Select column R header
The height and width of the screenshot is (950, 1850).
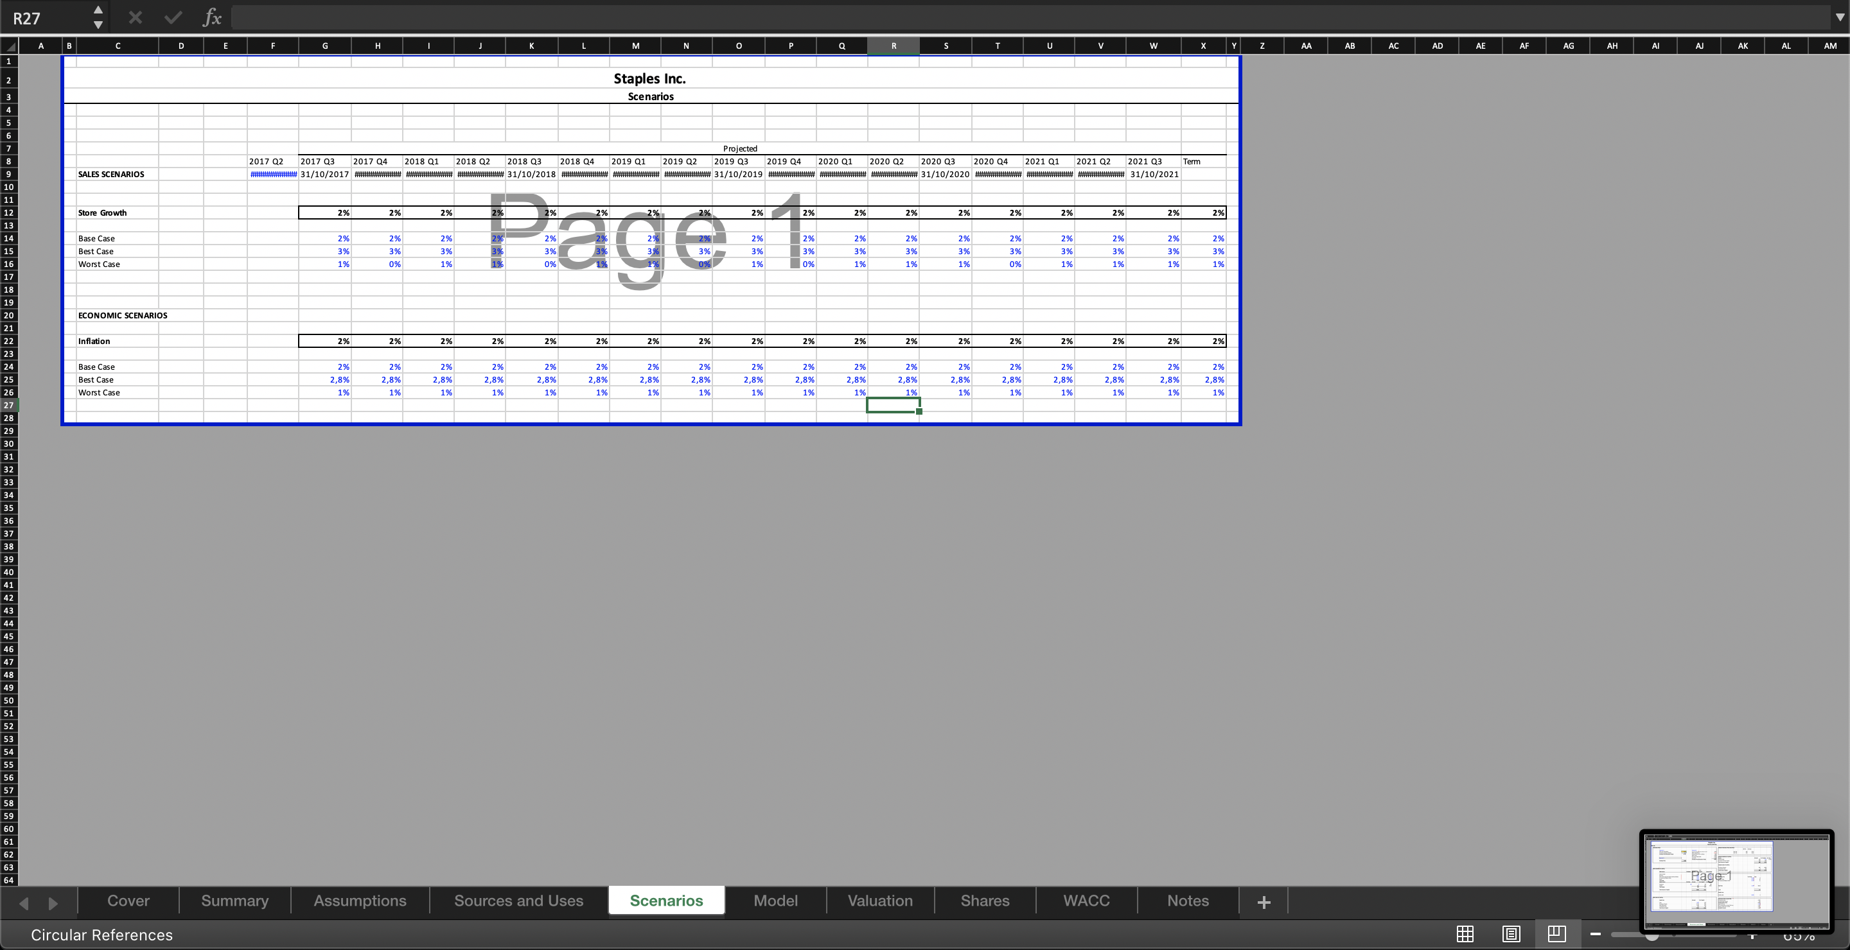894,46
